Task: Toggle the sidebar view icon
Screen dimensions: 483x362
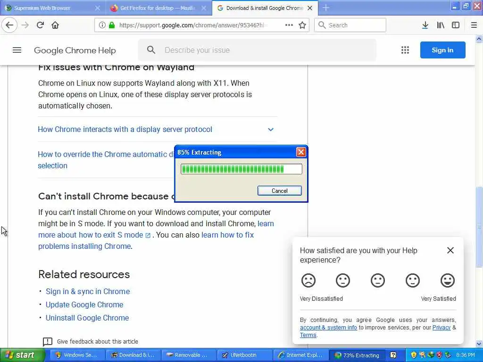Action: 456,25
